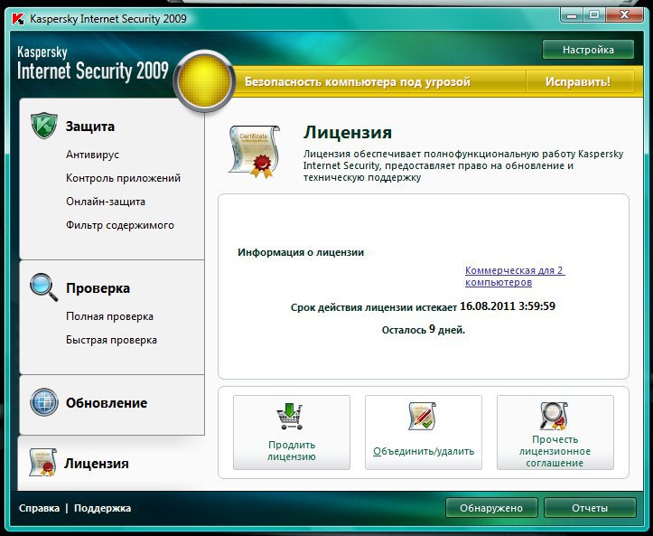Click the yellow status indicator light
653x536 pixels.
(204, 81)
